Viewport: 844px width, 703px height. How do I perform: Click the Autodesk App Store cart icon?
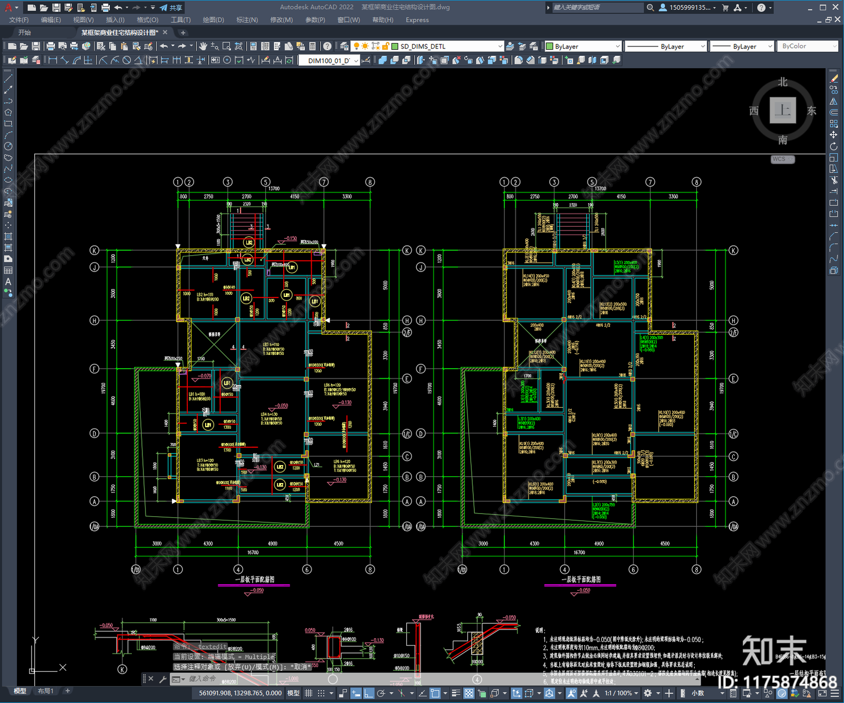[725, 7]
